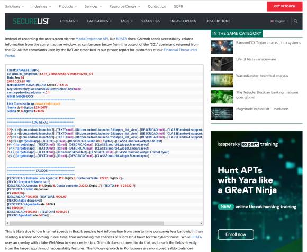Viewport: 307px width, 252px height.
Task: Click the 'Ativar Google Docs' line
Action: (x=20, y=96)
